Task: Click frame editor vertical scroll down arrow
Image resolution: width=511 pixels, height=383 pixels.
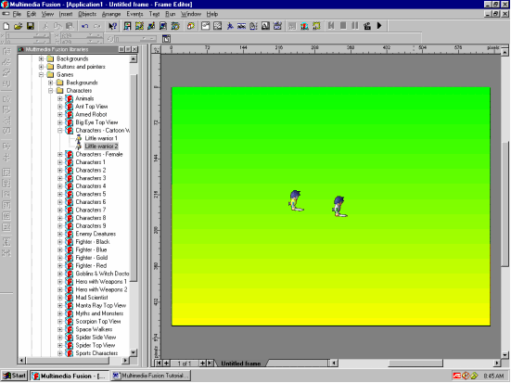Action: click(x=505, y=354)
